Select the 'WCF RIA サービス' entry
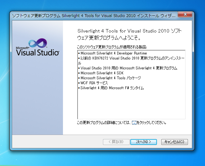The width and height of the screenshot is (205, 166). (x=93, y=83)
